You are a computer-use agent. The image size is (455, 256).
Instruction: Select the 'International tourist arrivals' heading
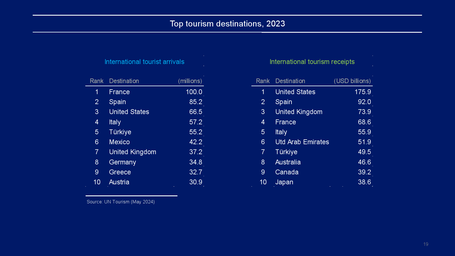(144, 62)
